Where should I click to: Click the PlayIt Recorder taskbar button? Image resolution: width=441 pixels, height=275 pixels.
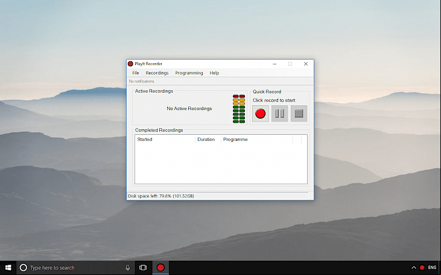160,268
